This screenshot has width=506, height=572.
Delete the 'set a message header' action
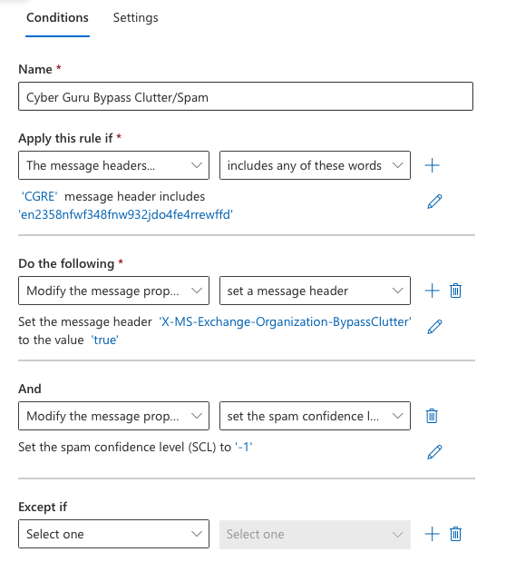click(455, 291)
